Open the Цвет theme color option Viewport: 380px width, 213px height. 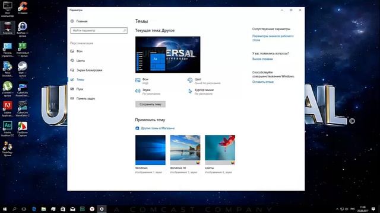click(x=204, y=81)
